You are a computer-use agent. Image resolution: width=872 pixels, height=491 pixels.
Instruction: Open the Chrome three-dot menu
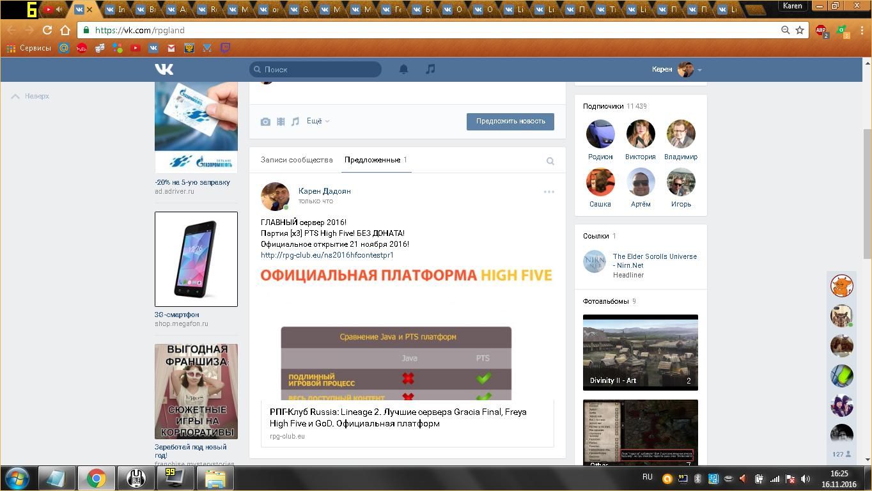[x=862, y=30]
